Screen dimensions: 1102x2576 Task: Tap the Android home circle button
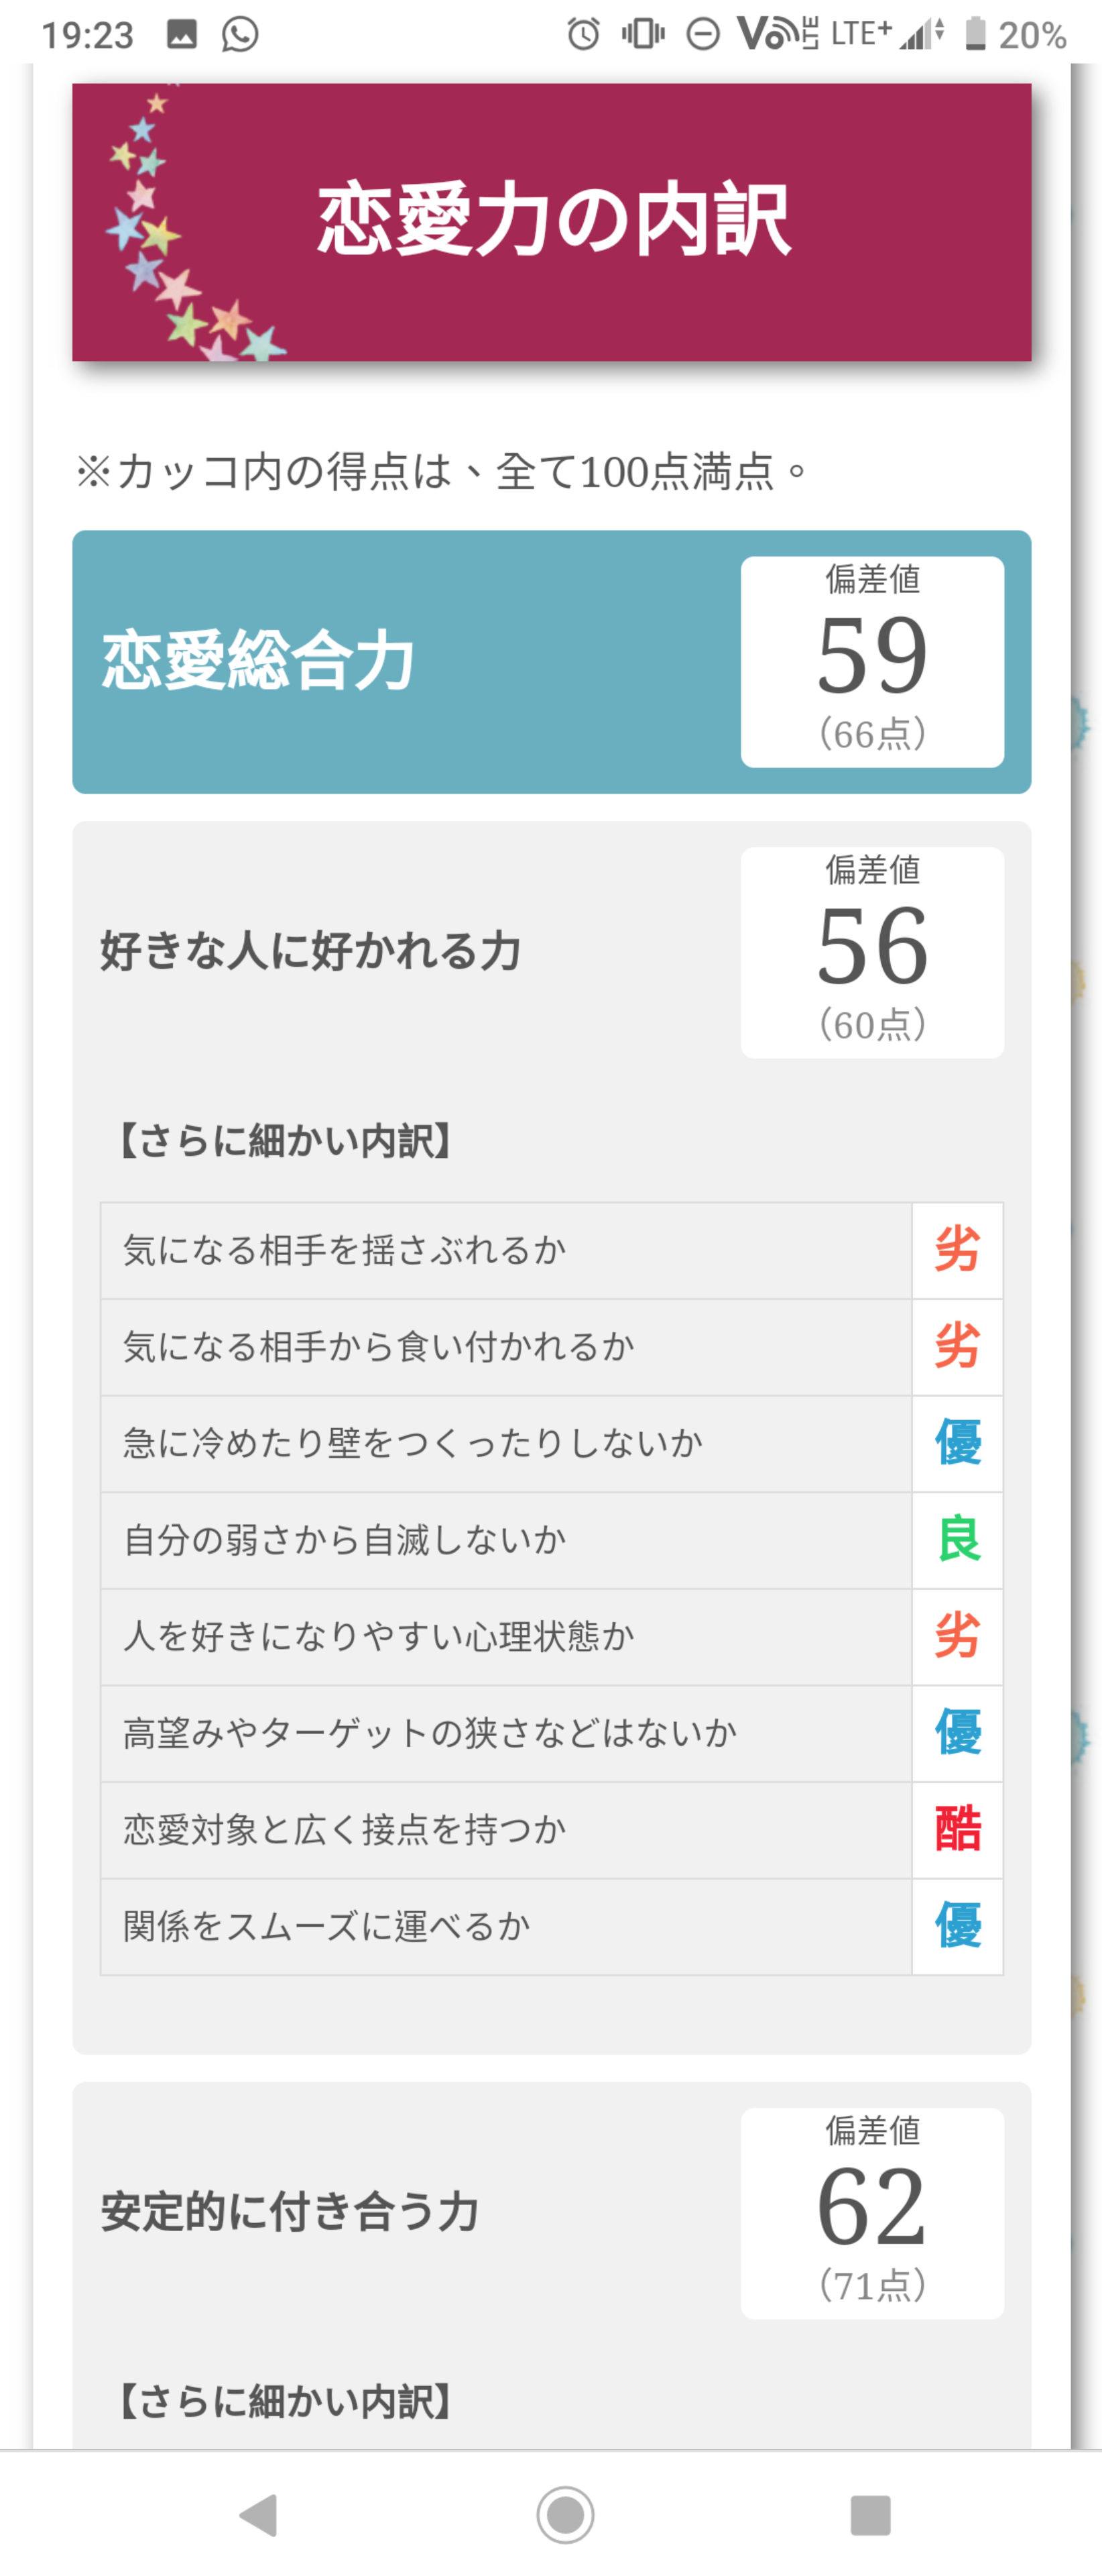point(564,2514)
